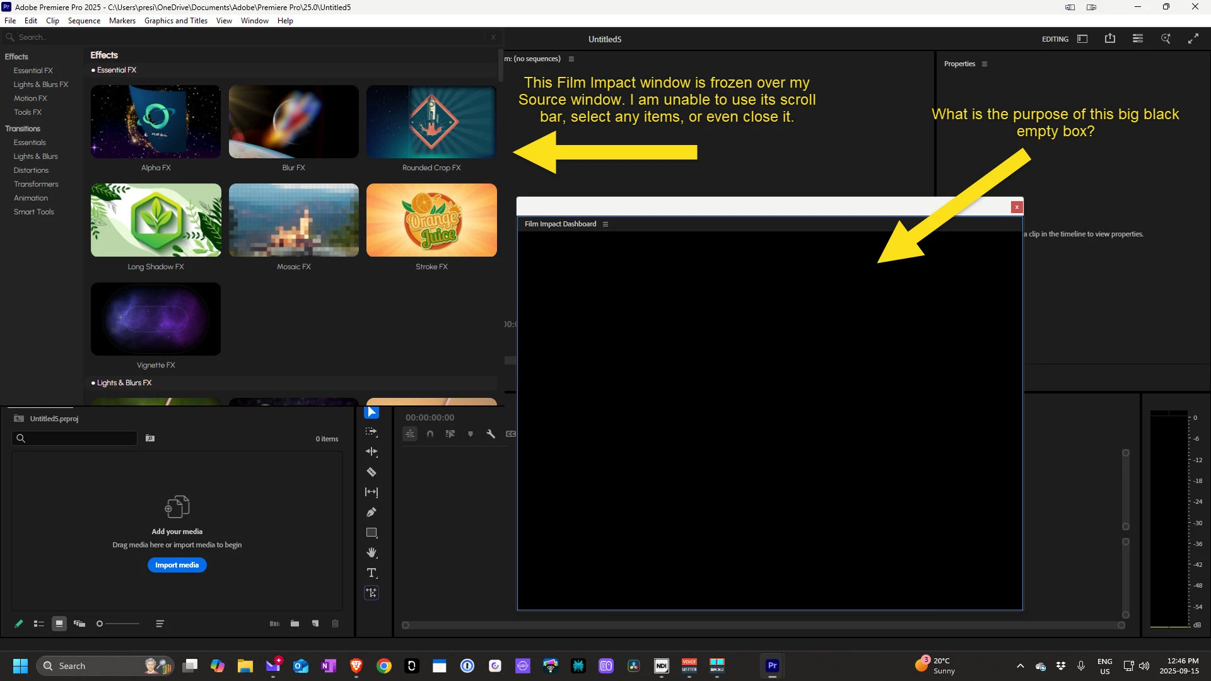Click the Mosaic FX effect thumbnail
The width and height of the screenshot is (1211, 681).
[x=293, y=220]
